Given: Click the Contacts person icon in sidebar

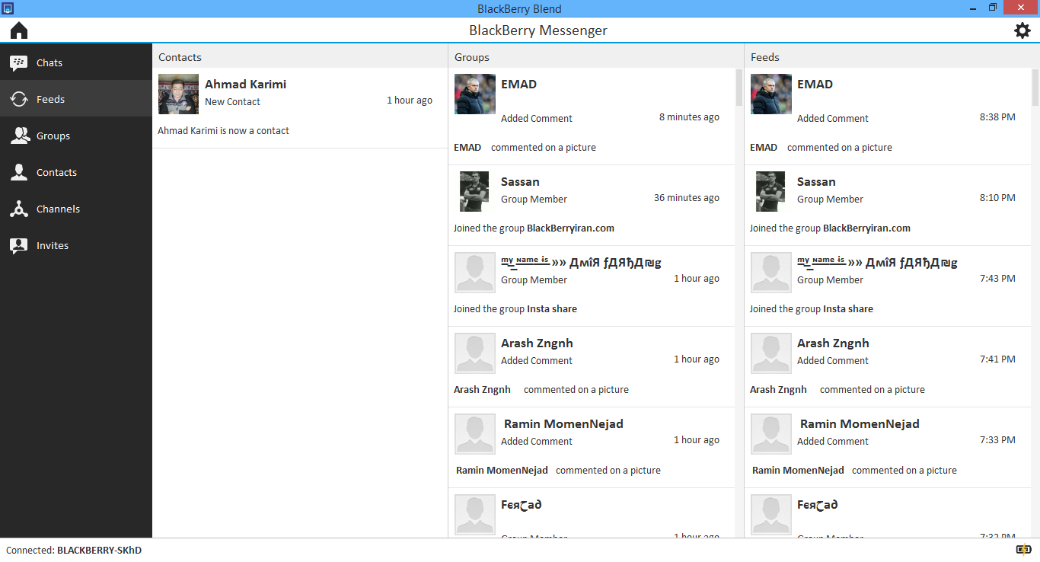Looking at the screenshot, I should (19, 172).
